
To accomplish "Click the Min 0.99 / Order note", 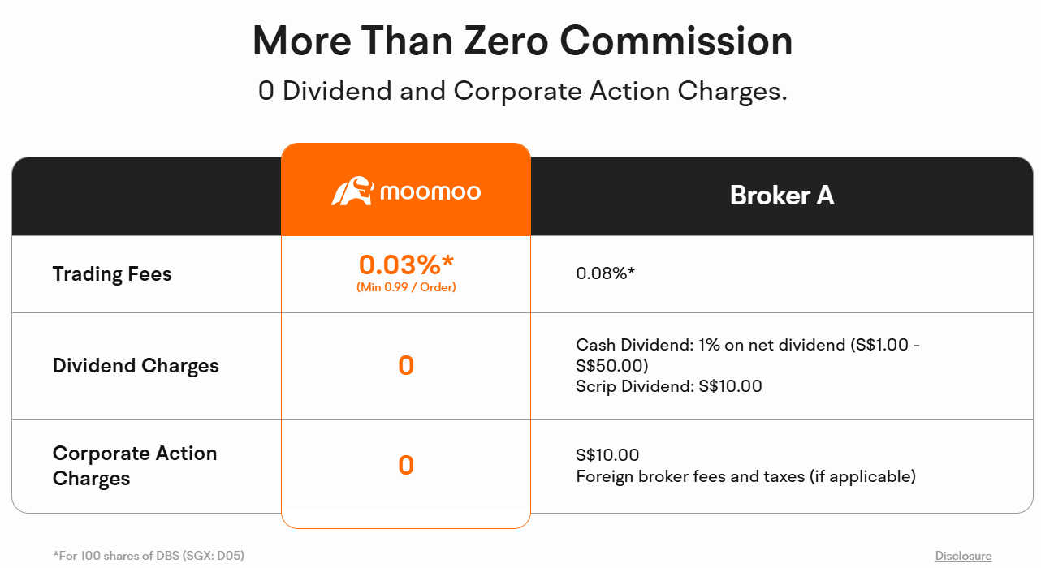I will click(x=406, y=287).
